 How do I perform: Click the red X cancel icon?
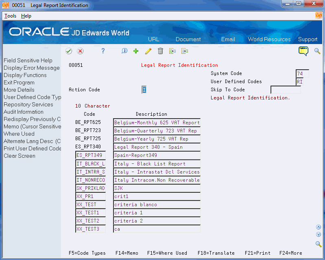[80, 51]
